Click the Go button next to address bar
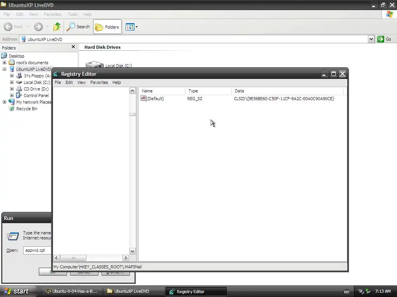397x297 pixels. pos(384,39)
